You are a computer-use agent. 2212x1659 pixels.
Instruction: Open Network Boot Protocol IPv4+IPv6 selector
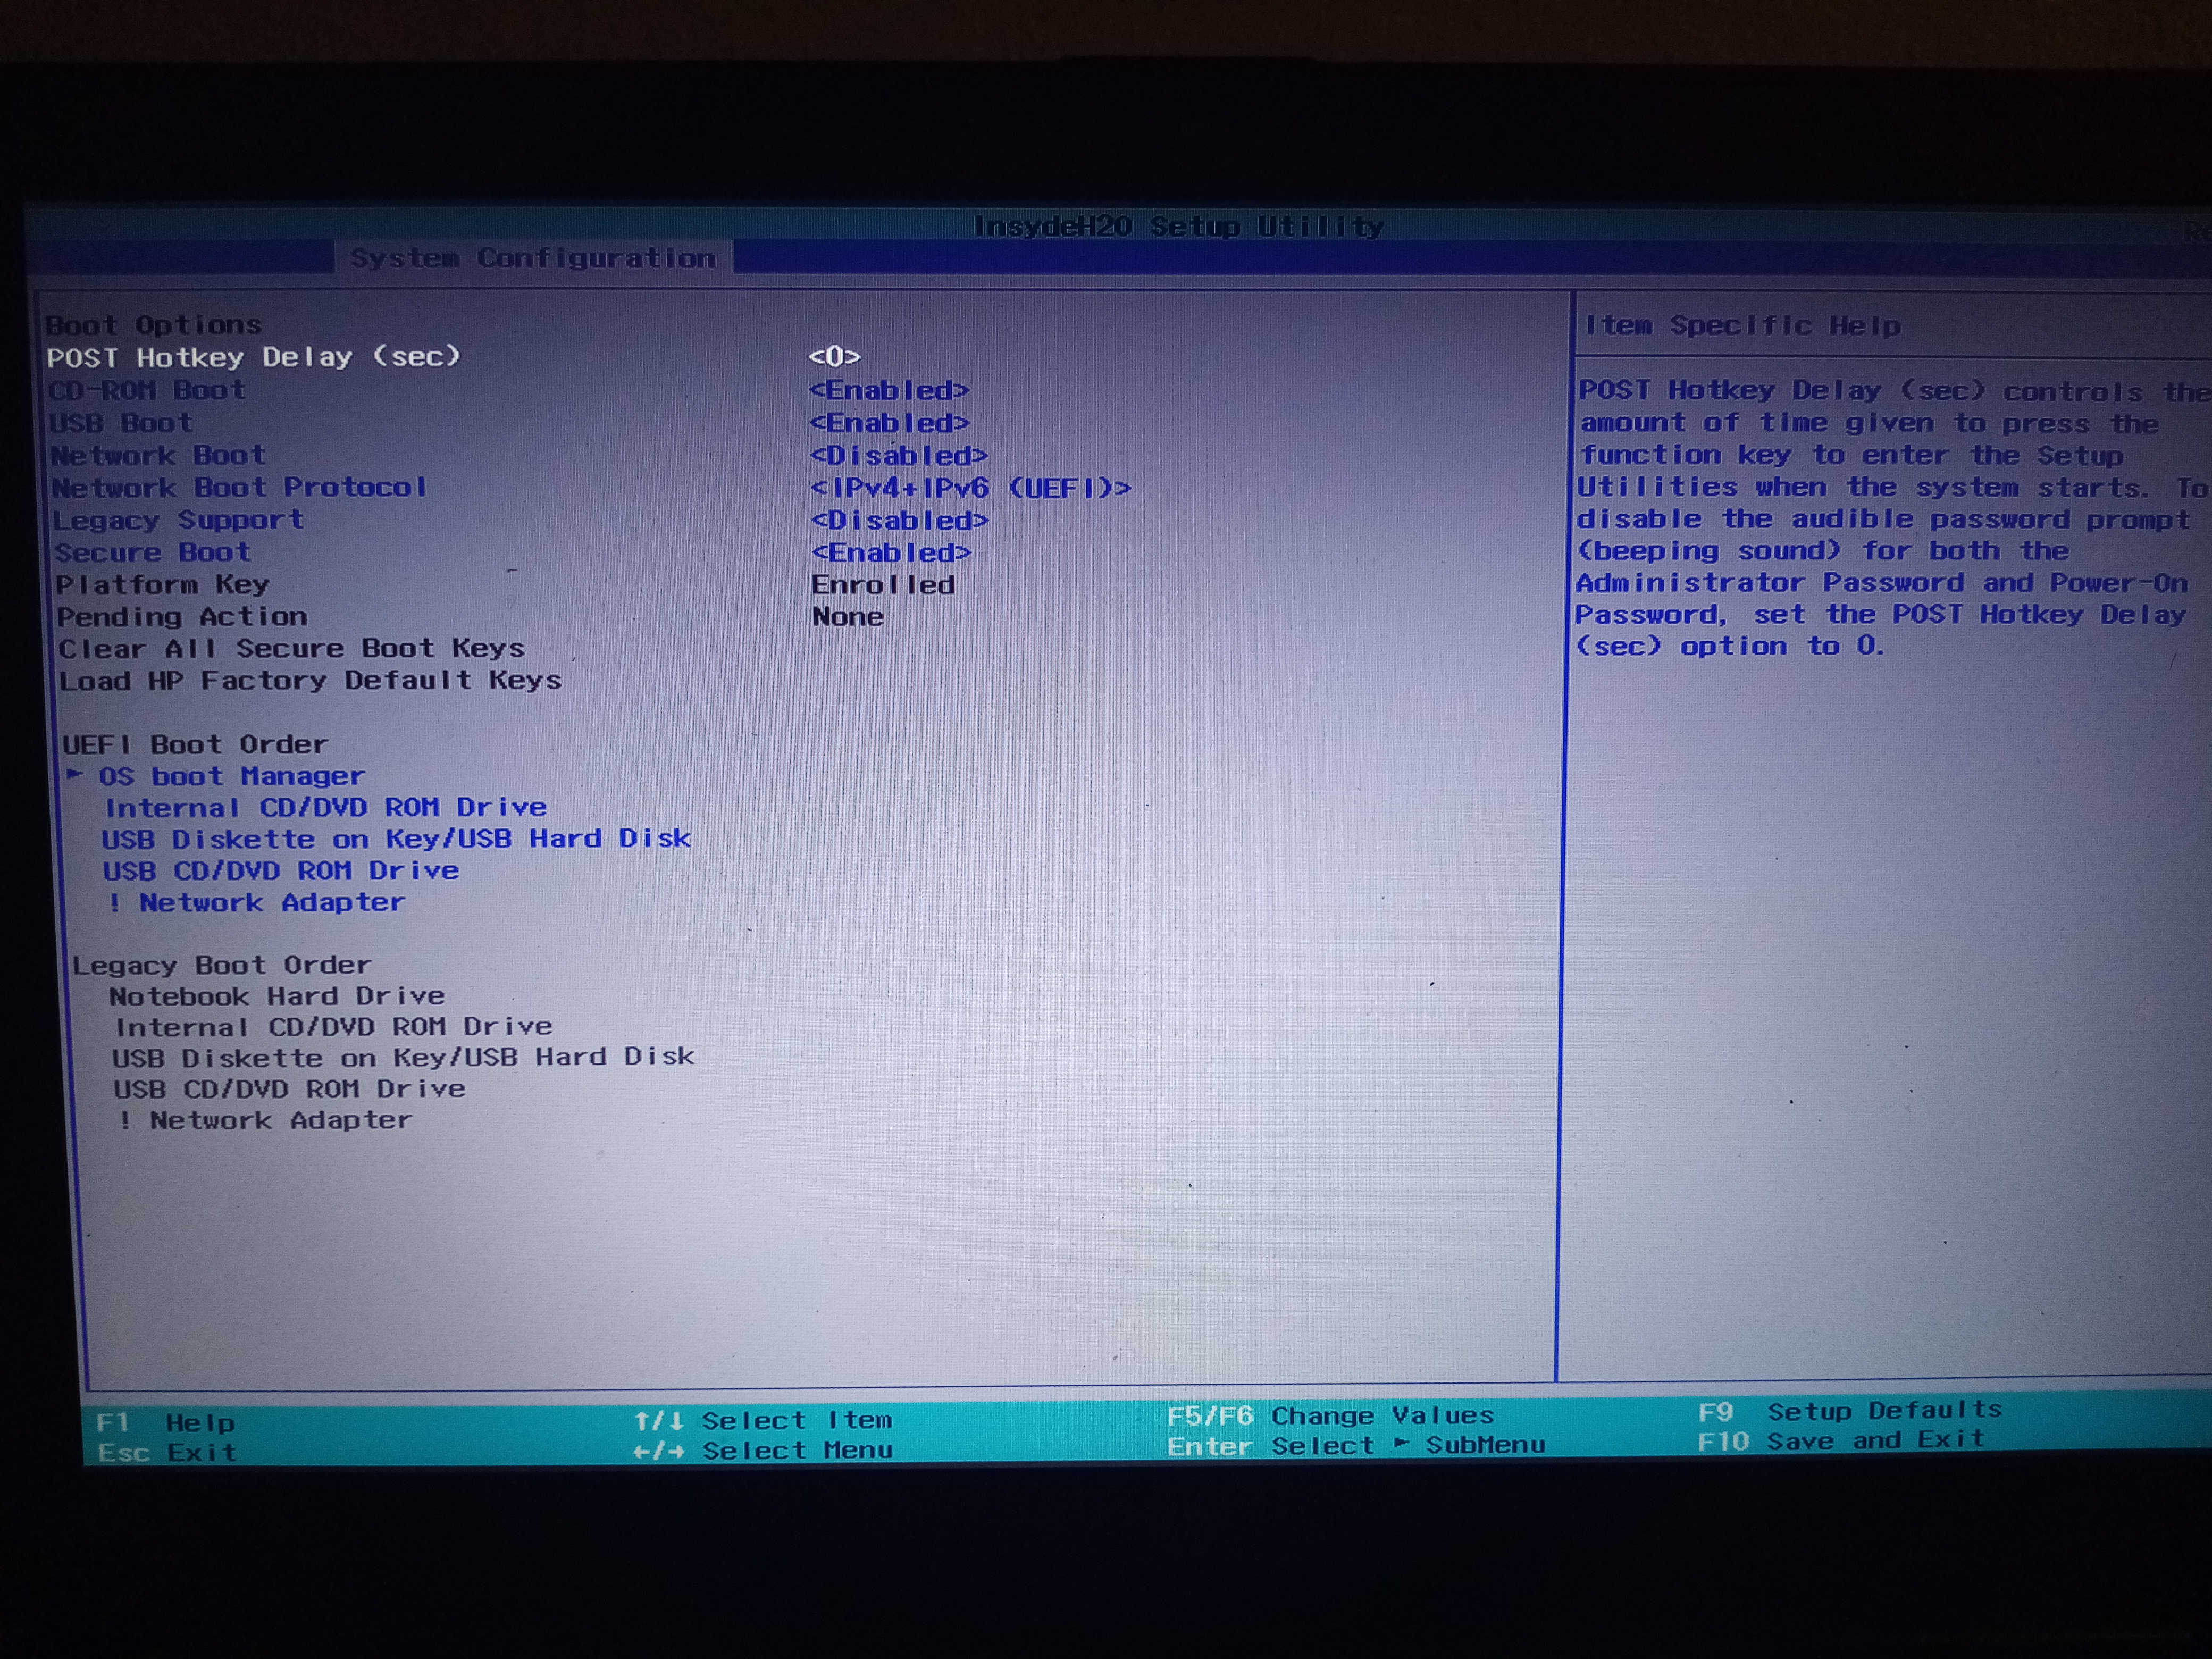[970, 488]
